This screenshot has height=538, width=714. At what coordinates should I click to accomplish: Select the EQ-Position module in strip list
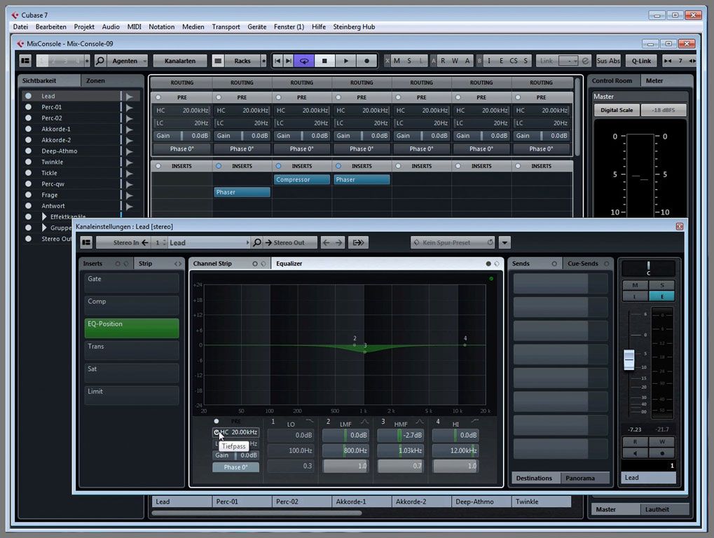[132, 328]
